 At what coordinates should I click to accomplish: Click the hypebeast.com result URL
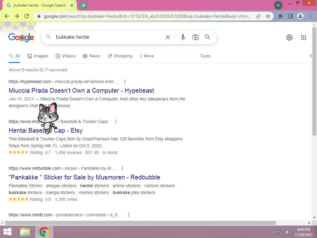(63, 82)
